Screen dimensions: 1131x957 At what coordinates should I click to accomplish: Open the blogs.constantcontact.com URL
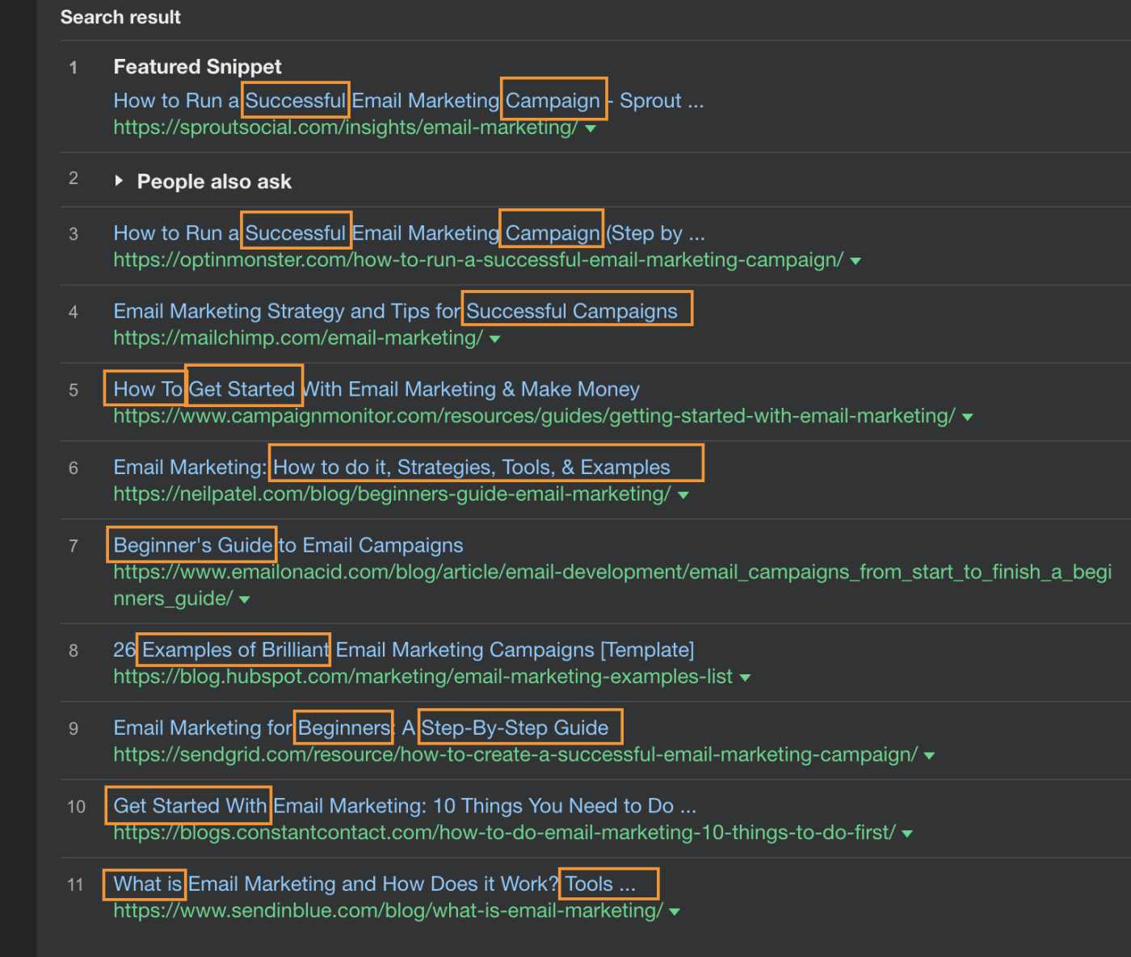coord(504,833)
